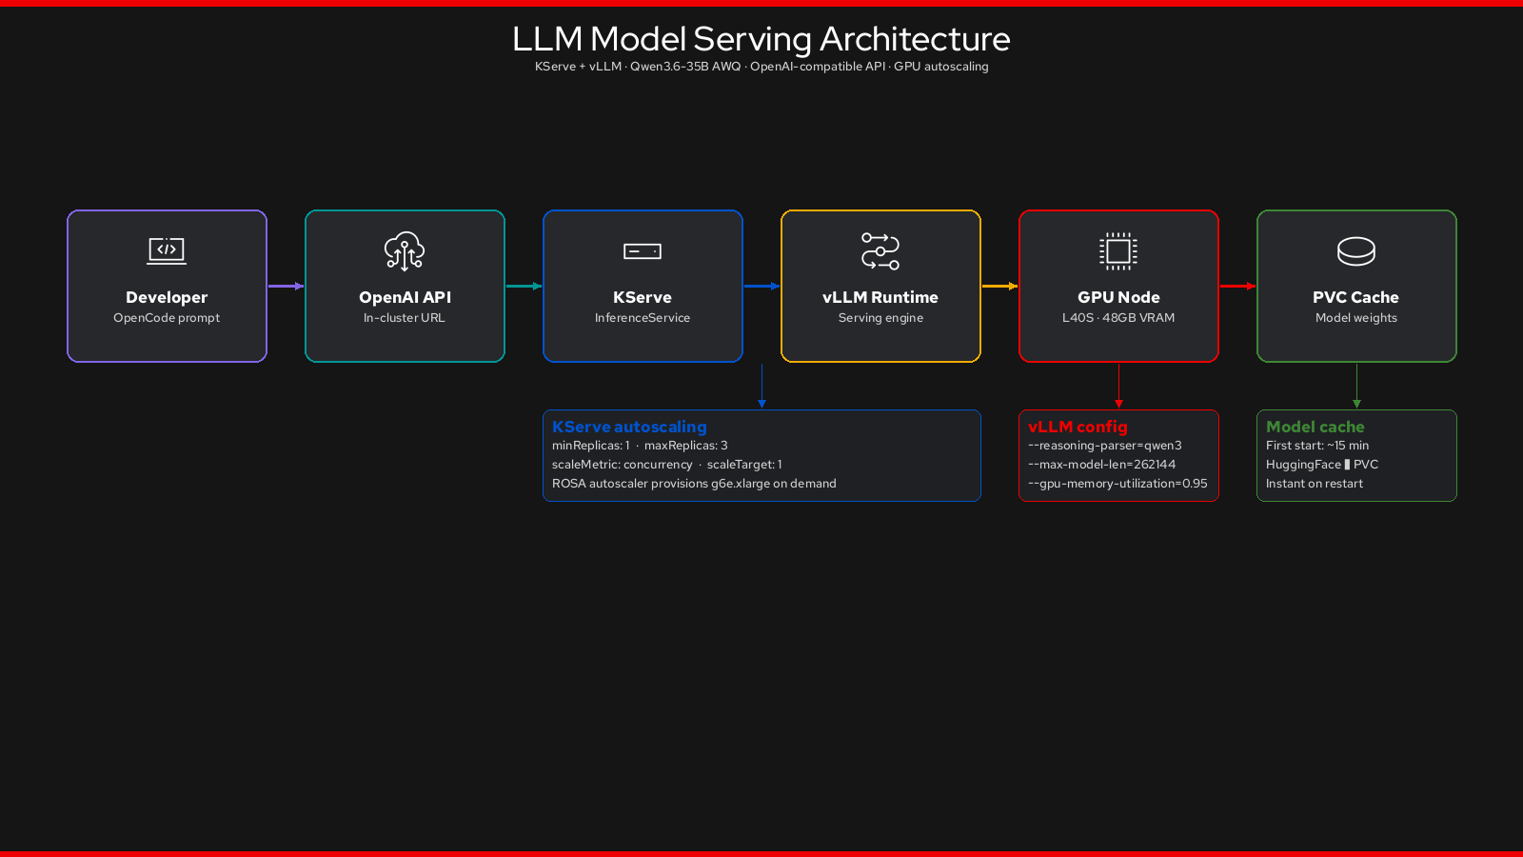Click the 'scaleMetric: concurrency' line
This screenshot has width=1523, height=857.
click(667, 465)
